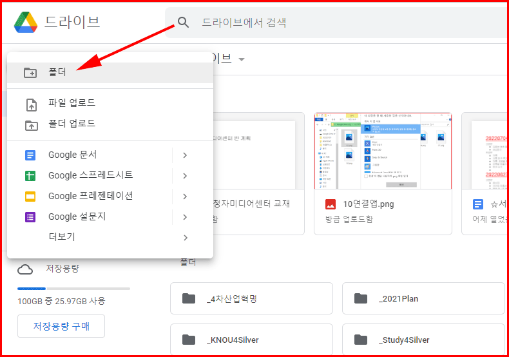Screen dimensions: 509x357
Task: Expand the Google 스프레드시트 submenu arrow
Action: coord(185,176)
